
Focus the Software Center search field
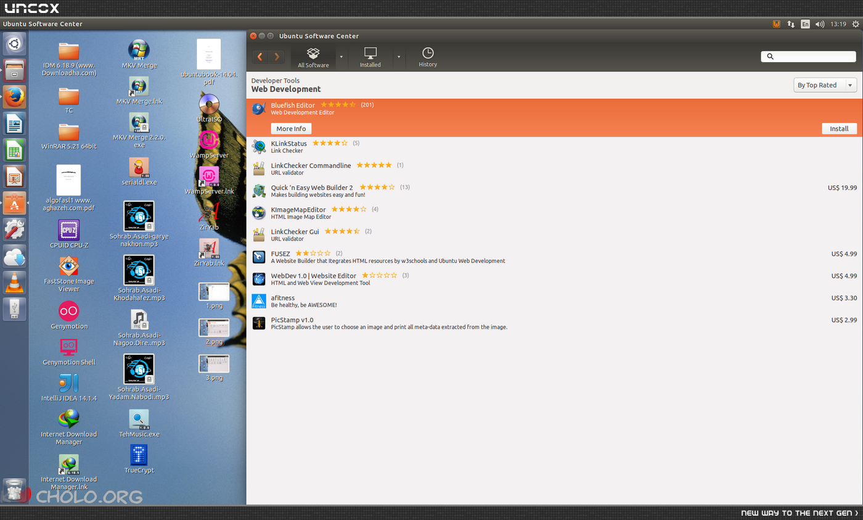tap(808, 57)
